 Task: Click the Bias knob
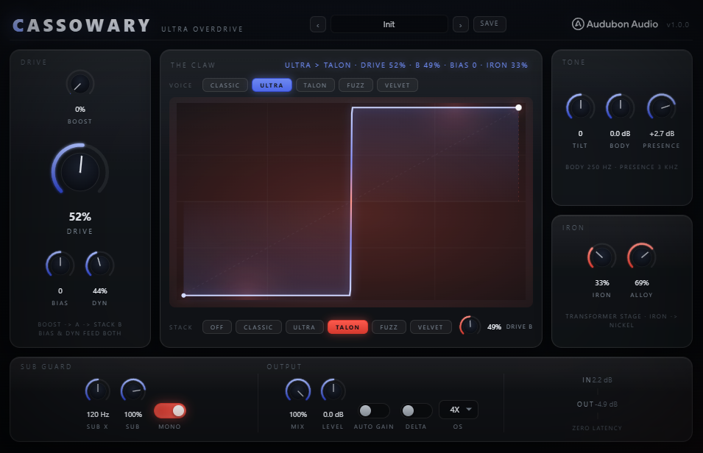click(60, 265)
